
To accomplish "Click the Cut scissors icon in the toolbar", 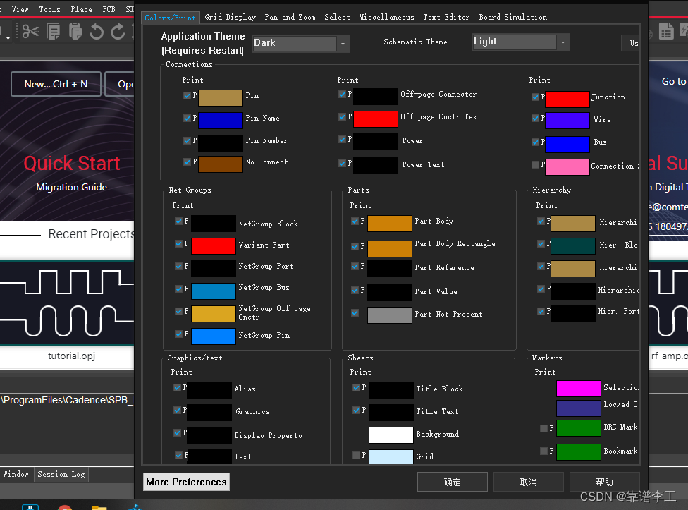I will point(30,32).
